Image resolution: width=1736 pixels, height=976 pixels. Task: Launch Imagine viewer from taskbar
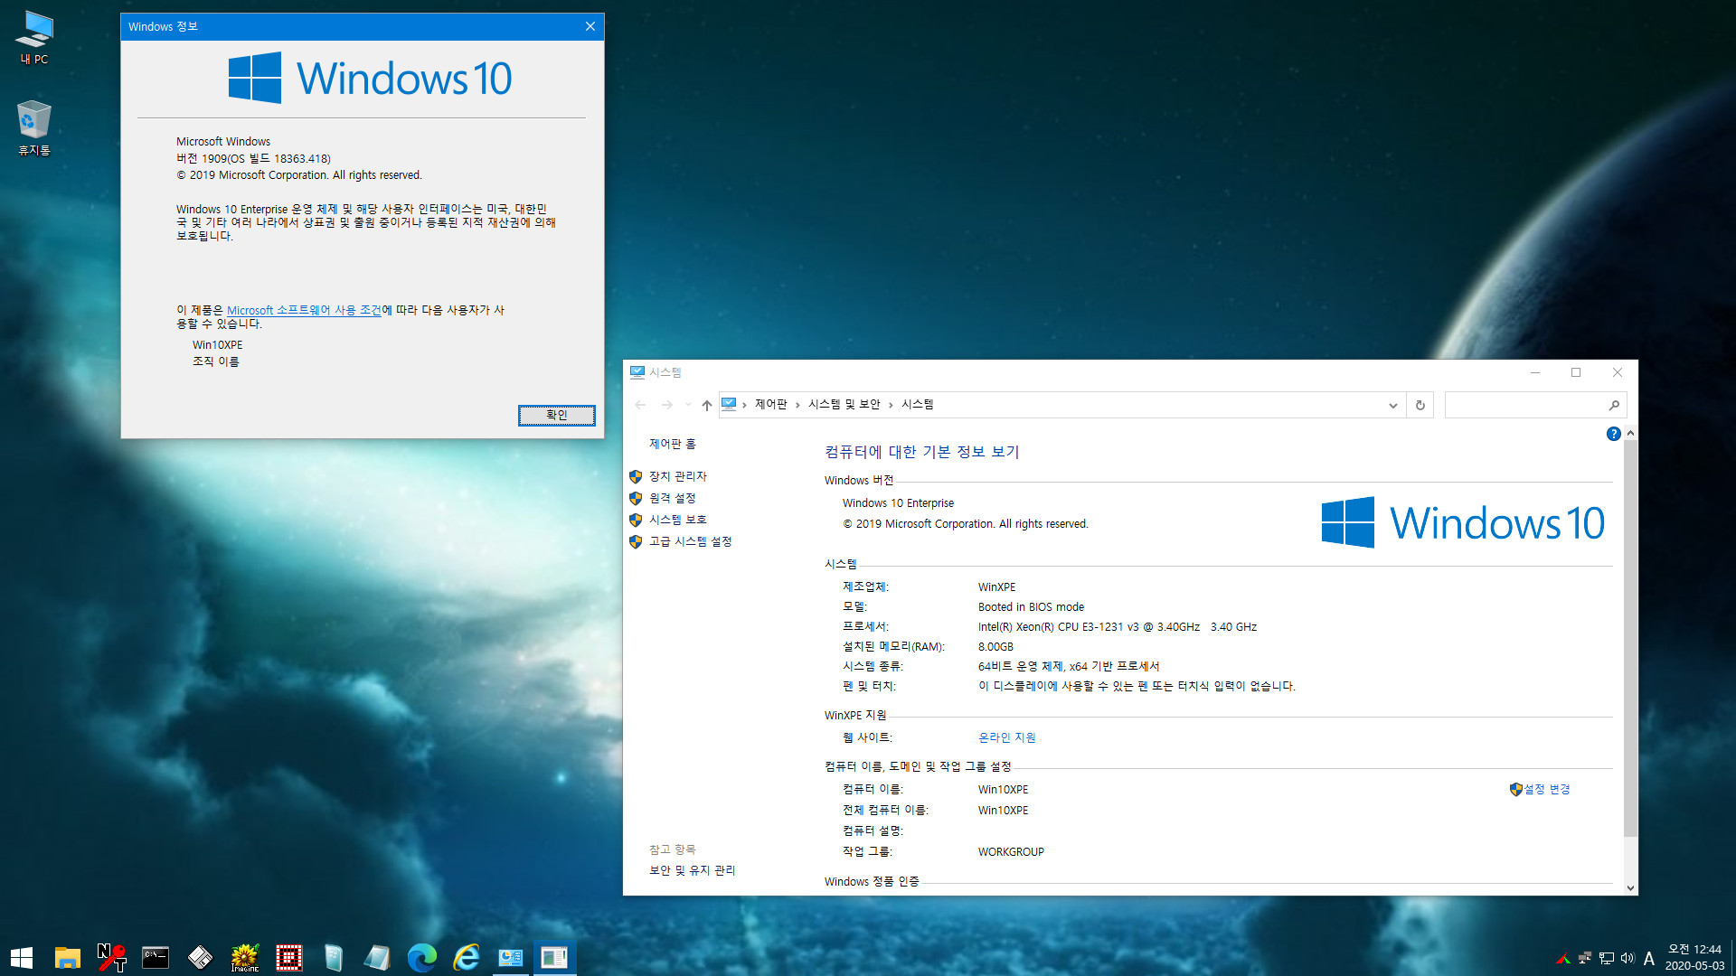click(244, 957)
